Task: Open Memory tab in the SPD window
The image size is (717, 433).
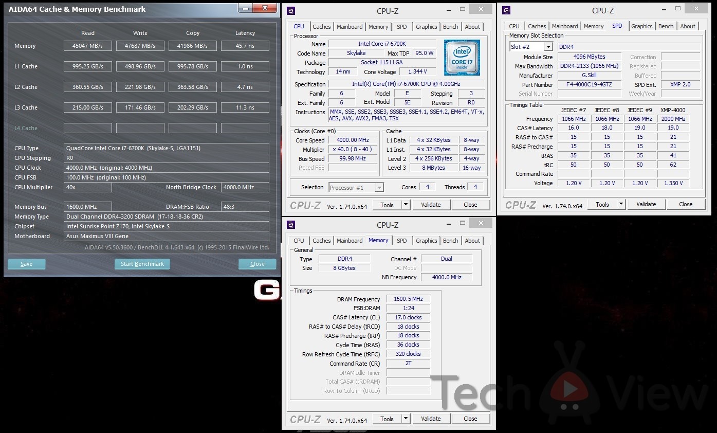Action: (594, 26)
